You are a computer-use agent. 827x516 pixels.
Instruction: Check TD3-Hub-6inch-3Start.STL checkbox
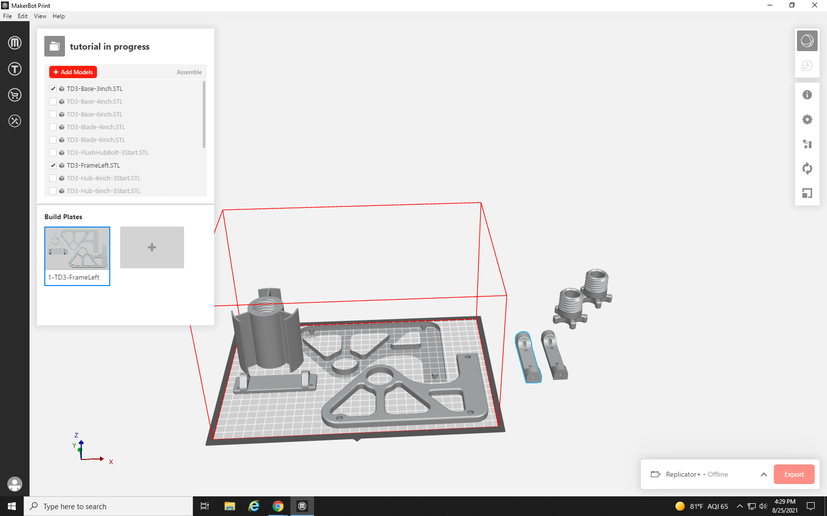tap(53, 191)
